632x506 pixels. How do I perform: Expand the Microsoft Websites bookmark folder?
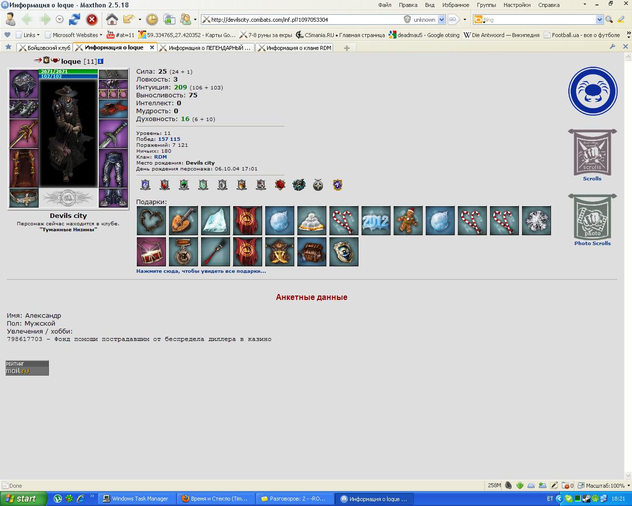[73, 35]
